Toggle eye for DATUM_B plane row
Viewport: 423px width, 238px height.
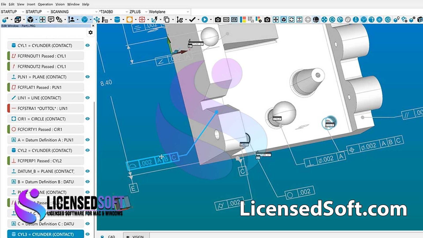point(88,171)
